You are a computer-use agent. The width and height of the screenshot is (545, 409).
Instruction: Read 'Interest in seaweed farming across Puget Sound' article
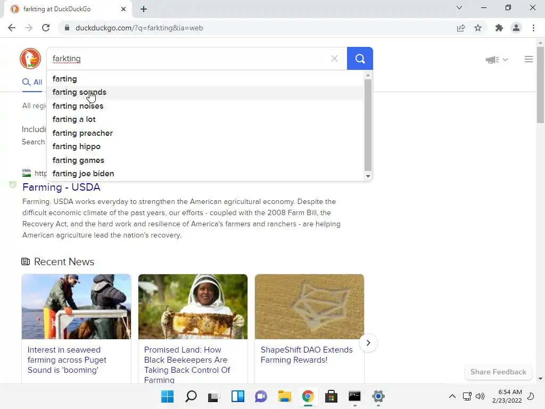[x=67, y=360]
